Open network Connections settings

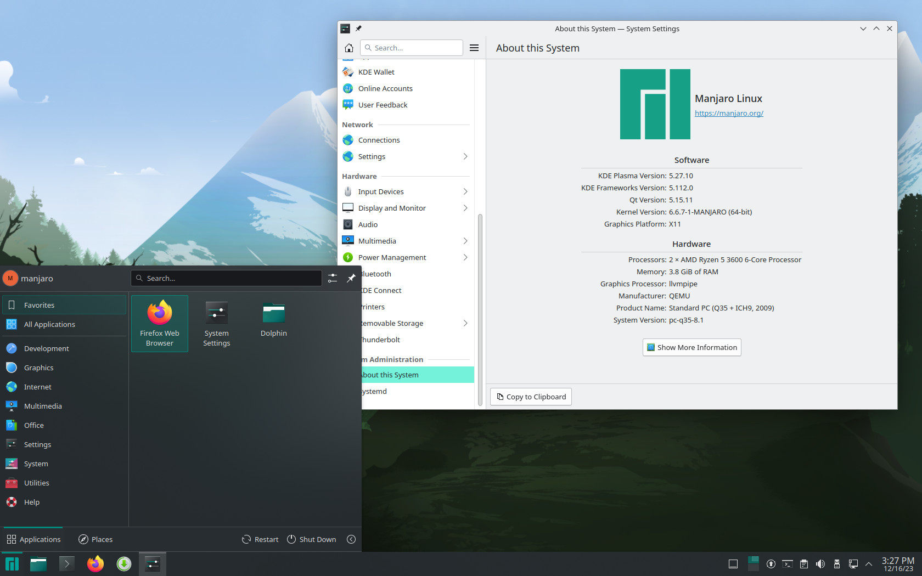406,140
